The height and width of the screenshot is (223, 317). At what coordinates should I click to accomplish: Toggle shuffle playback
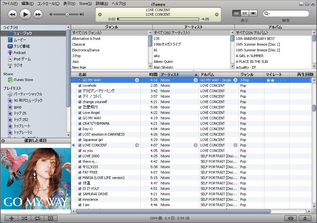25,218
